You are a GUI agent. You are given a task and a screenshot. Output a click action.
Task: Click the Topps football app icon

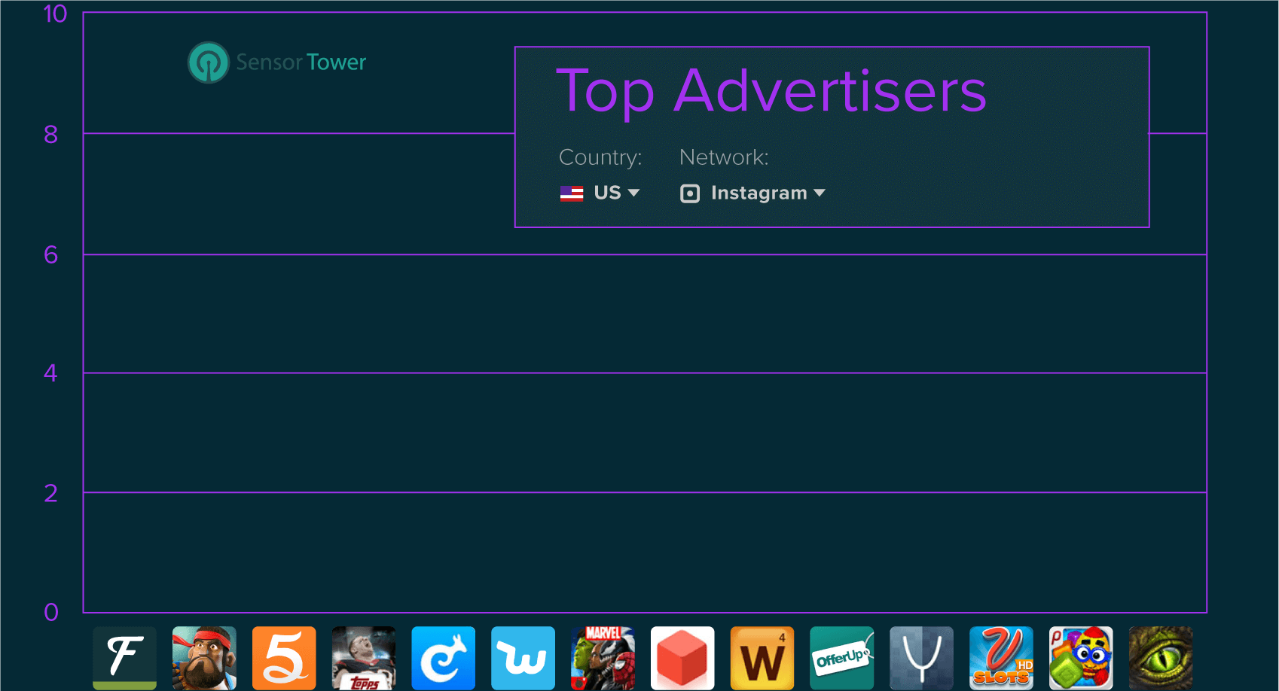[364, 658]
